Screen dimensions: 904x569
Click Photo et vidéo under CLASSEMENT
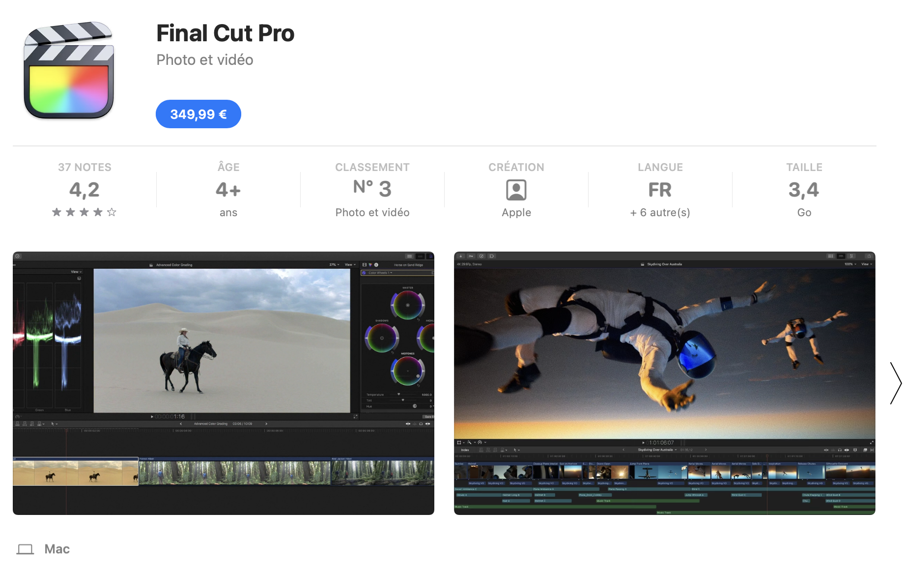click(x=372, y=213)
